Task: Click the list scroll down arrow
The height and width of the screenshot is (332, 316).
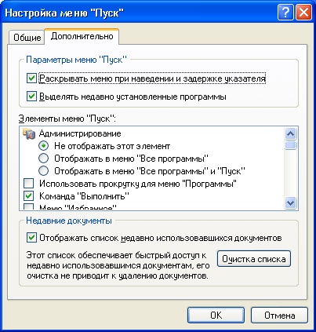Action: click(291, 202)
